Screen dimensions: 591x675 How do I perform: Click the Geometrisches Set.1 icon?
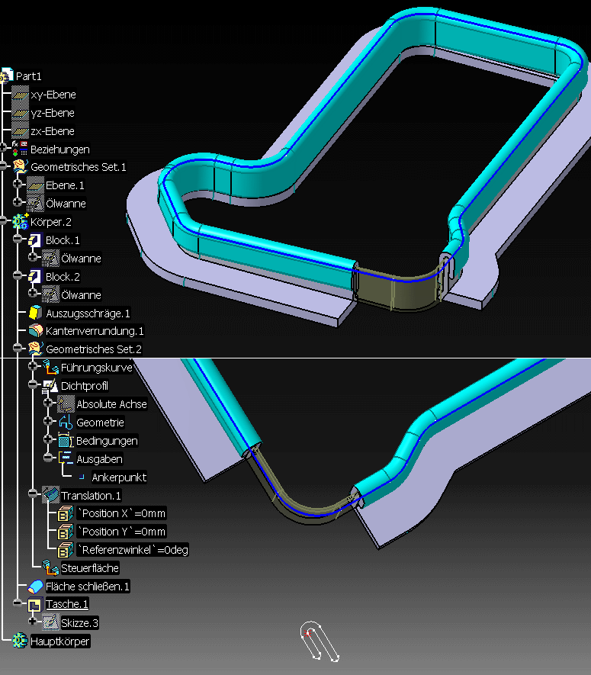point(20,166)
